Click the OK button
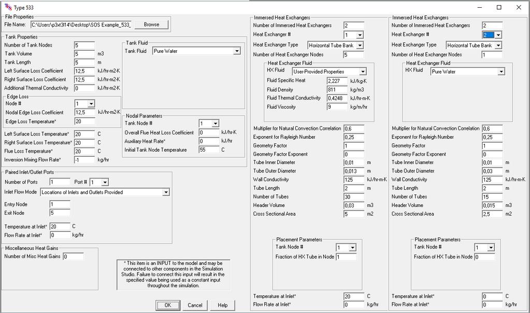 click(168, 305)
